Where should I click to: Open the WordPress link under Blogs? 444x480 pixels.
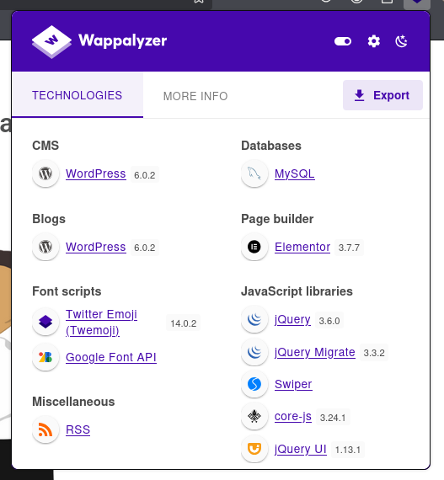coord(96,247)
